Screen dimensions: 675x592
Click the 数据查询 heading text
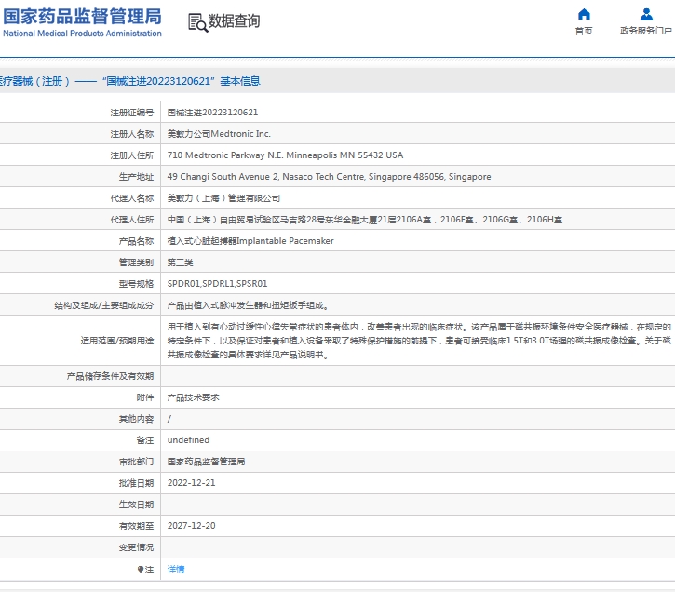pos(234,21)
